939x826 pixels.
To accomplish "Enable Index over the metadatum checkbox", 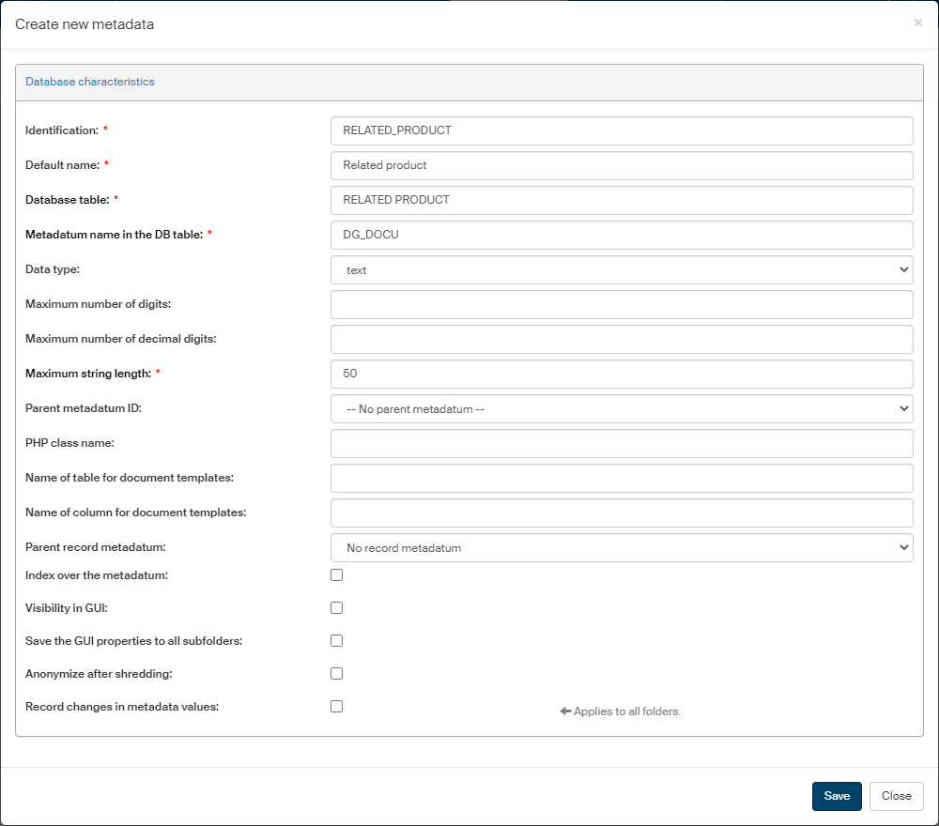I will click(336, 574).
